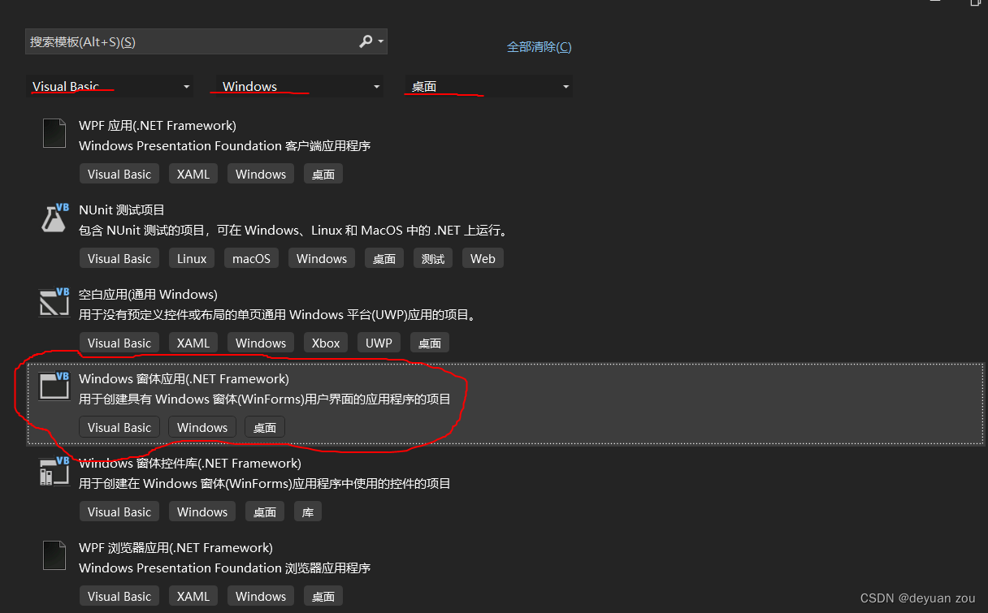Open the Windows platform dropdown

click(x=297, y=85)
